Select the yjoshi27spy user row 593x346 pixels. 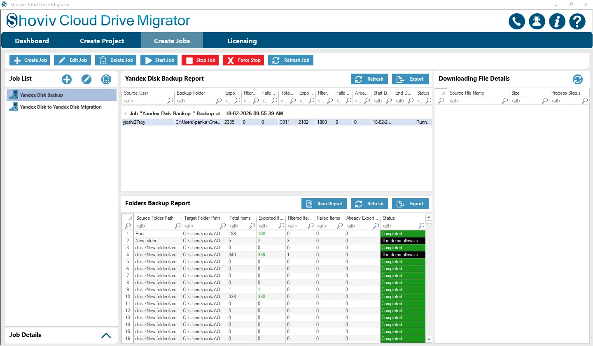[277, 122]
